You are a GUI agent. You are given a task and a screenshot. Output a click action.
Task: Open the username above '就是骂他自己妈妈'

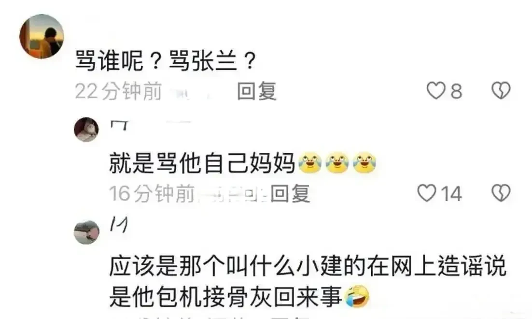(x=119, y=125)
